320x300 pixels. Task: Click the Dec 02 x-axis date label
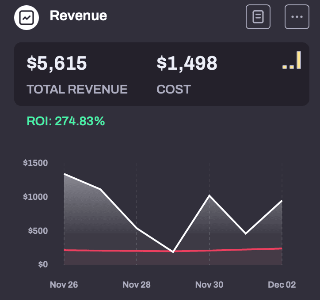[x=282, y=285]
